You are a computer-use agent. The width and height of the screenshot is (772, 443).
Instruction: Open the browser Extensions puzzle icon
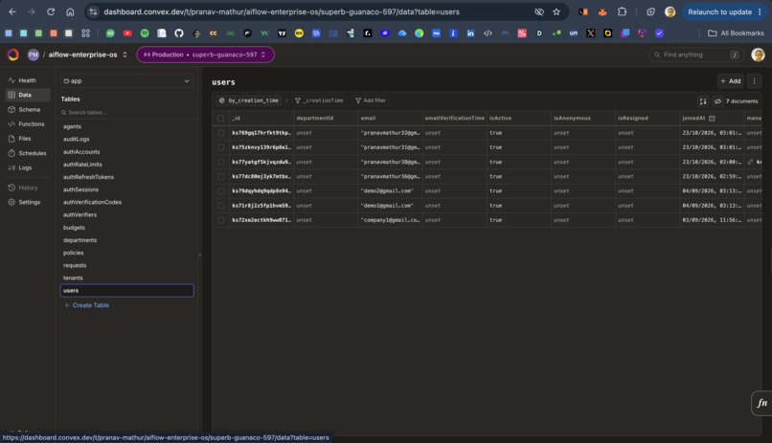(622, 11)
